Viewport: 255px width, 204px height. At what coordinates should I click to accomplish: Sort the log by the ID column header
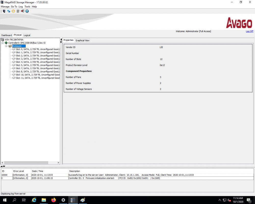7,171
